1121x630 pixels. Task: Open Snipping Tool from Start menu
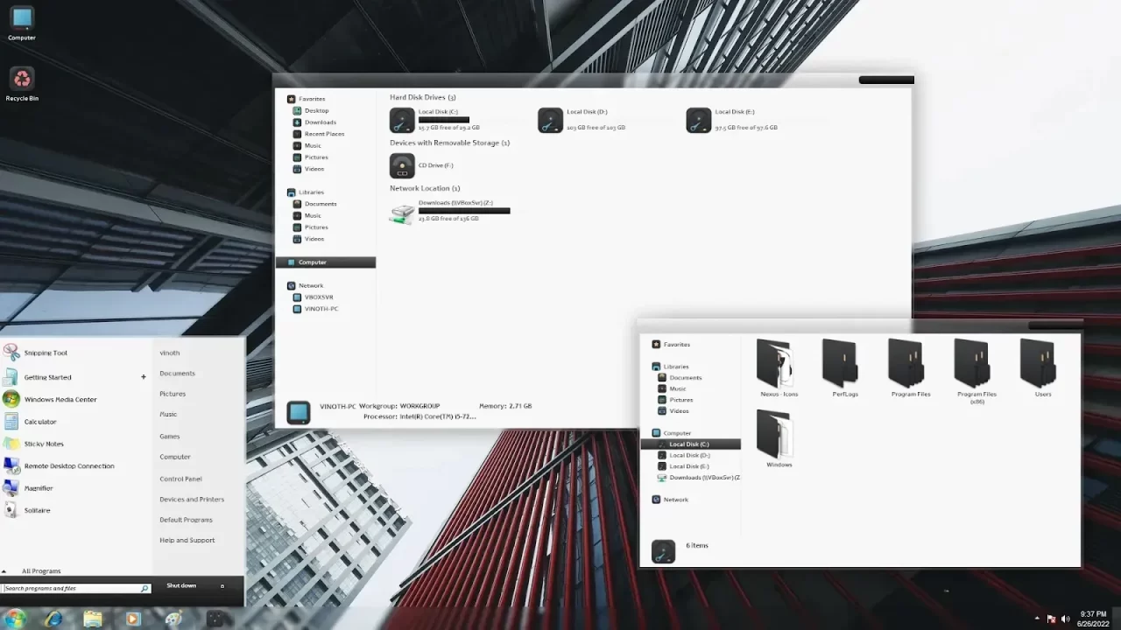point(35,353)
